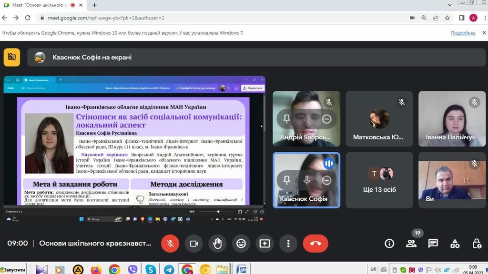
Task: Stop viewing the presentation via the yellow icon
Action: (x=12, y=57)
